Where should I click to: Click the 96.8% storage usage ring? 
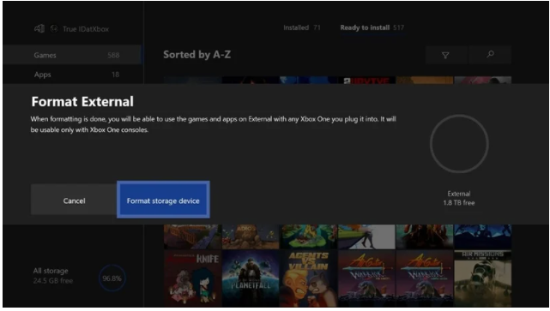point(112,278)
